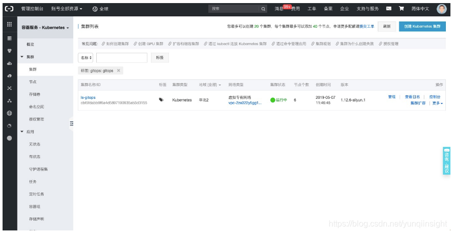Open FAQ link 如何创建集群
This screenshot has width=452, height=233.
(x=115, y=44)
